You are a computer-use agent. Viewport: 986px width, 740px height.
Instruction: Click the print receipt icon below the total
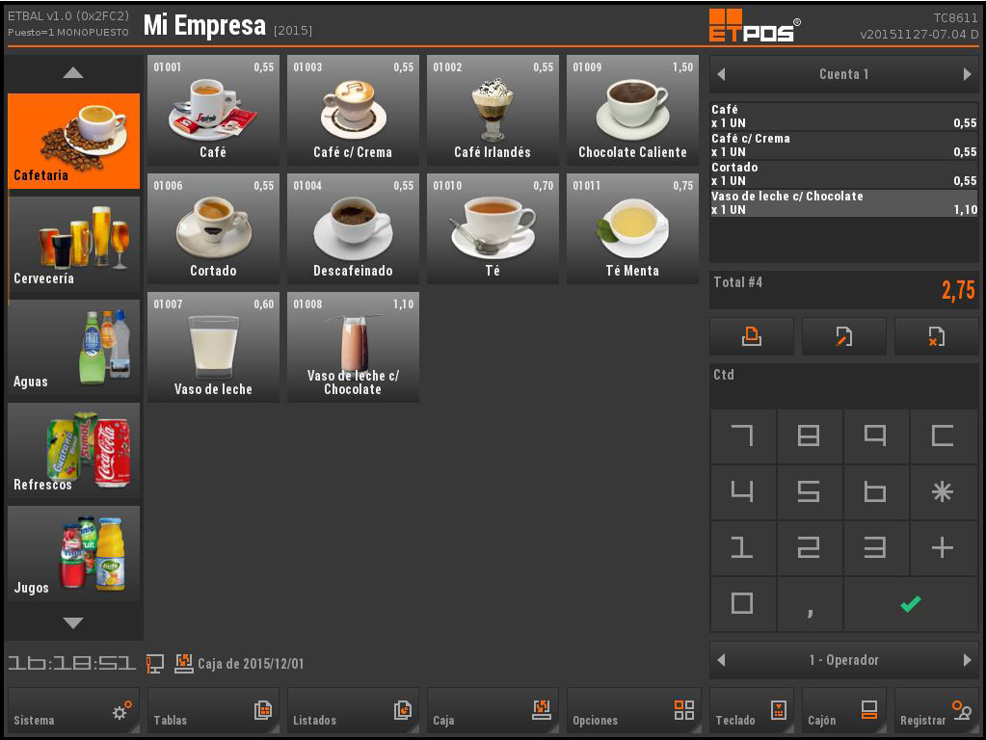[752, 336]
